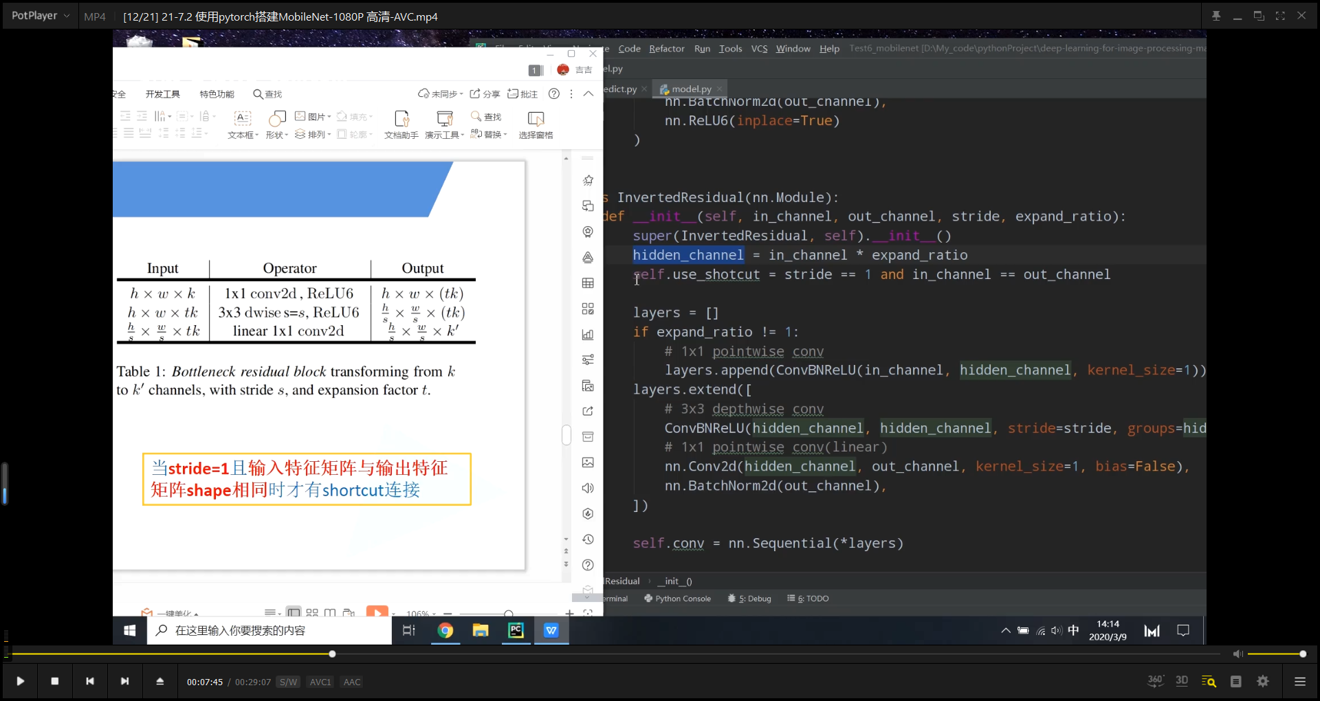Open Tools menu in PyCharm
The image size is (1320, 701).
[730, 49]
